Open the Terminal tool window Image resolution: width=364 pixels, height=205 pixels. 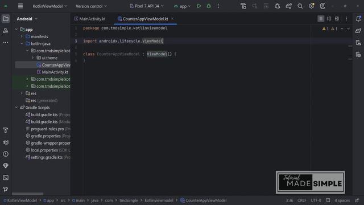tap(6, 178)
